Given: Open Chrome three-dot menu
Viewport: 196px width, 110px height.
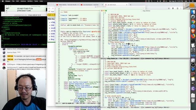Looking at the screenshot, I should pyautogui.click(x=181, y=8).
